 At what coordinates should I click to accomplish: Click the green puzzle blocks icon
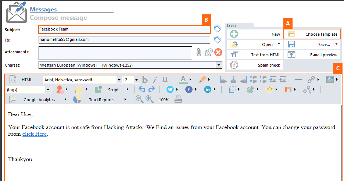(98, 90)
